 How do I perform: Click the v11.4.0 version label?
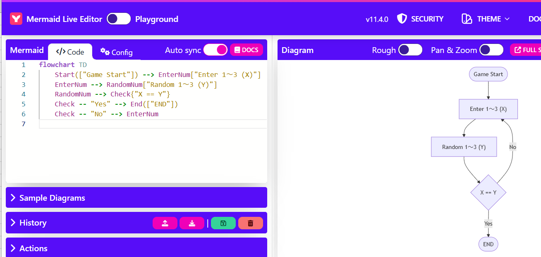point(377,19)
